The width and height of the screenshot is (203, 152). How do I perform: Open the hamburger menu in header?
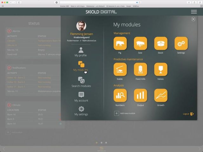(x=194, y=12)
